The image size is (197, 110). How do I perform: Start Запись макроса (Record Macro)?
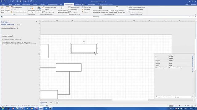click(x=16, y=7)
